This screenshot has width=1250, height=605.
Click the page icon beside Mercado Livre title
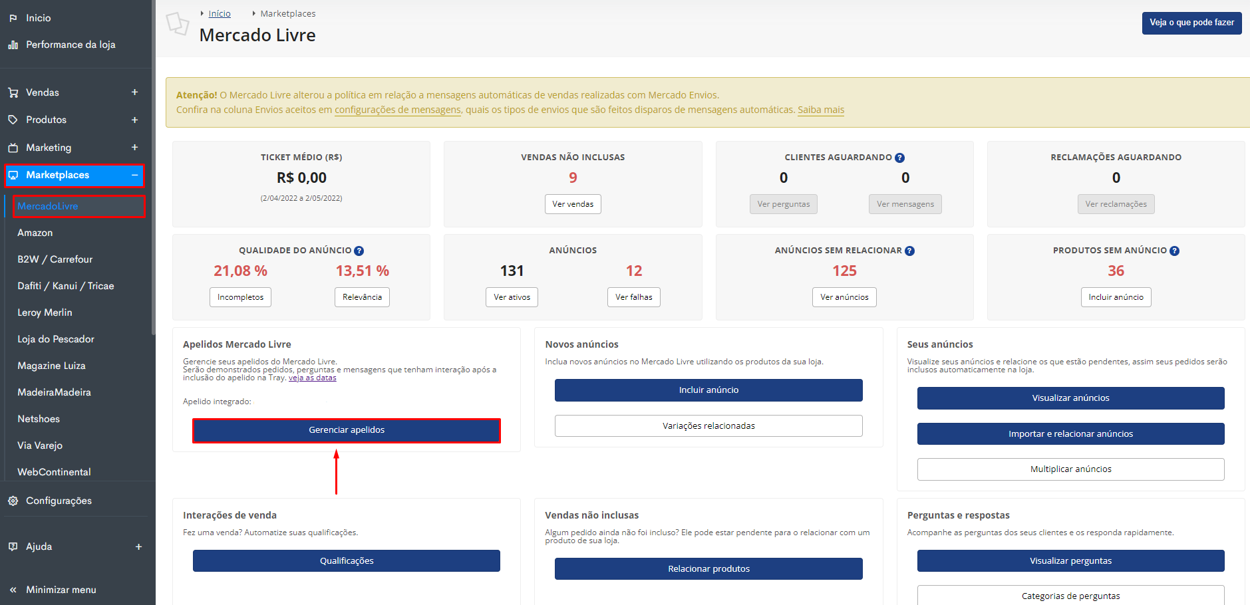[x=178, y=24]
